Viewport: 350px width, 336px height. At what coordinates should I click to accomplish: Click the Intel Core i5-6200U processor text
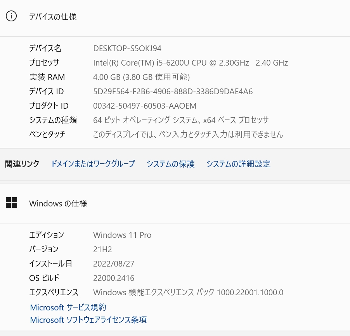tap(191, 63)
